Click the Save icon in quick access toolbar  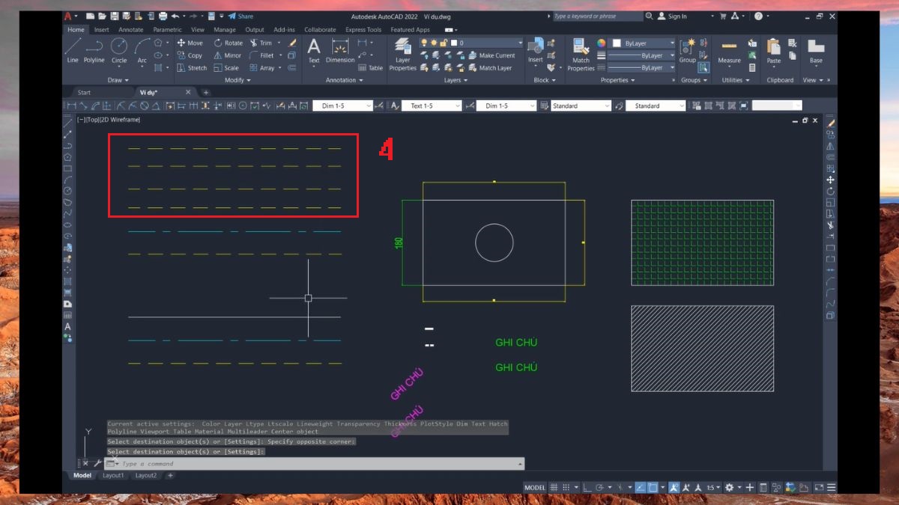click(x=115, y=16)
